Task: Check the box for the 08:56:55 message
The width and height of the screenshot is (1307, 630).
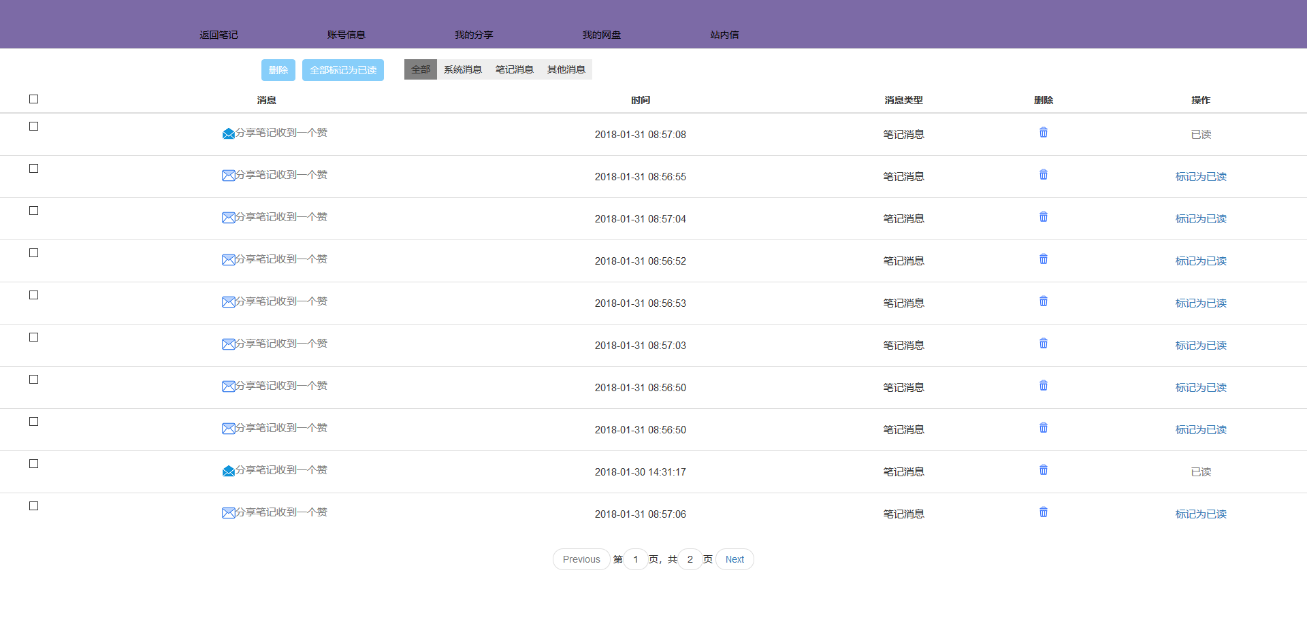Action: pos(33,169)
